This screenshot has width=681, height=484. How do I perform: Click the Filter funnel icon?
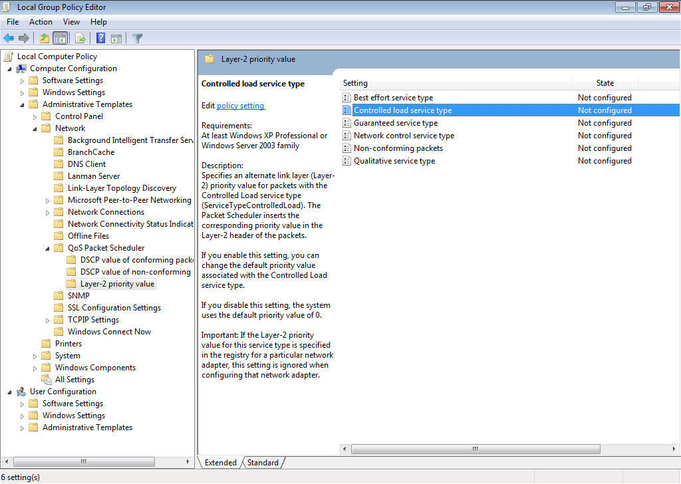(x=138, y=39)
